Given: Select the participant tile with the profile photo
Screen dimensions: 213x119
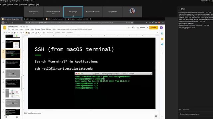Looking at the screenshot, I should (132, 12).
